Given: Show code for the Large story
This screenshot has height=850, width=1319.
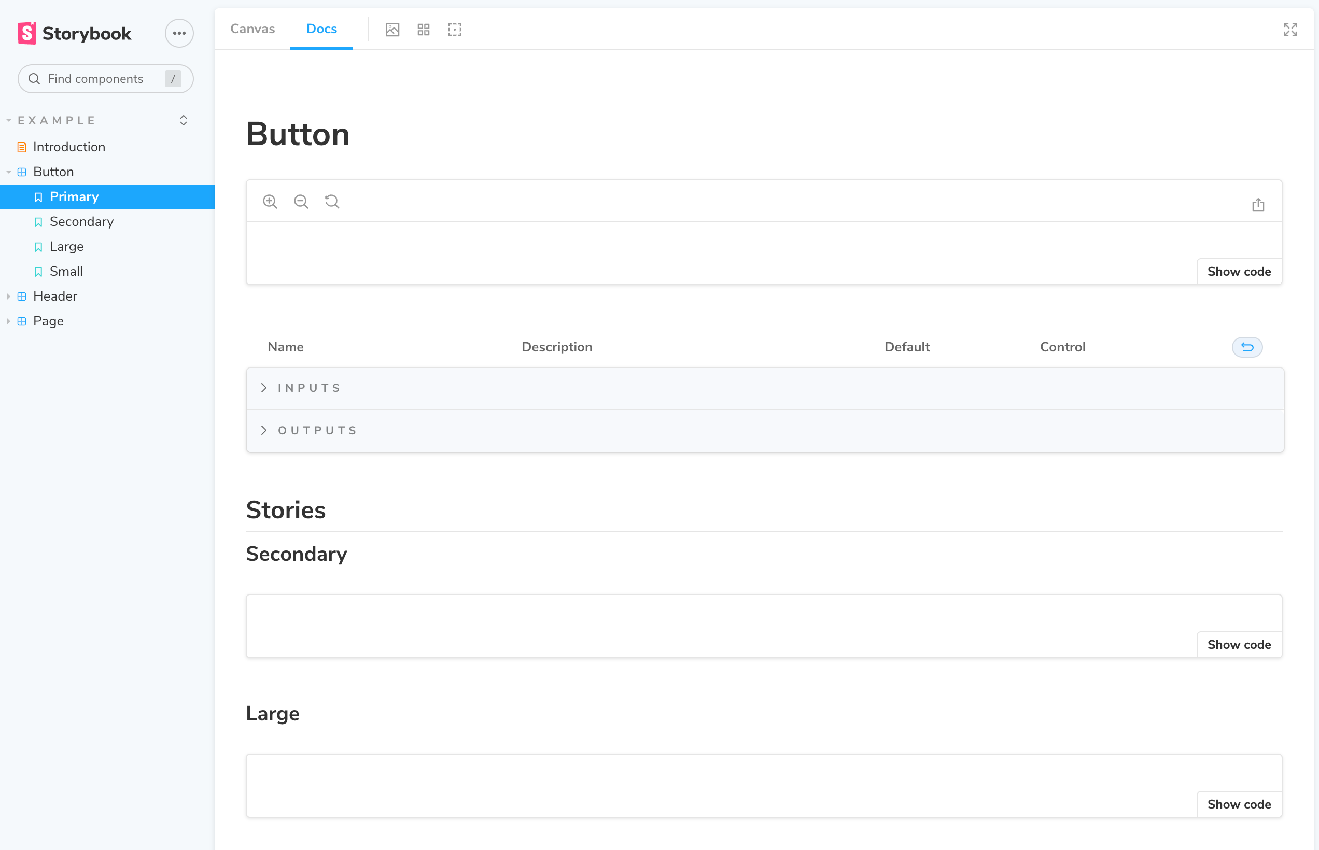Looking at the screenshot, I should coord(1239,804).
